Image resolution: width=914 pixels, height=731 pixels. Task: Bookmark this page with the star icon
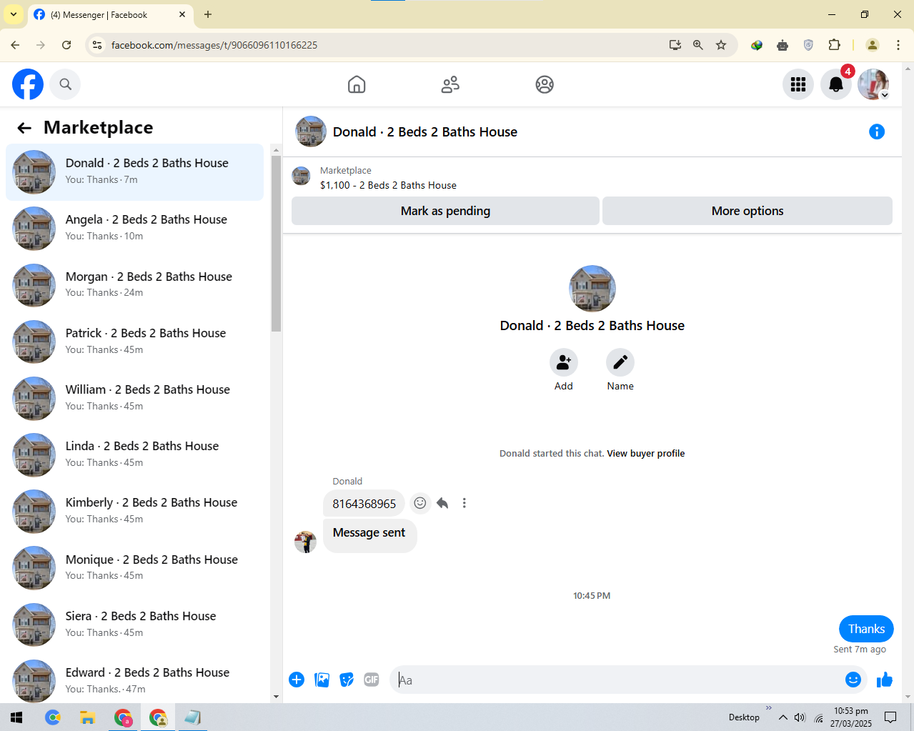click(721, 45)
